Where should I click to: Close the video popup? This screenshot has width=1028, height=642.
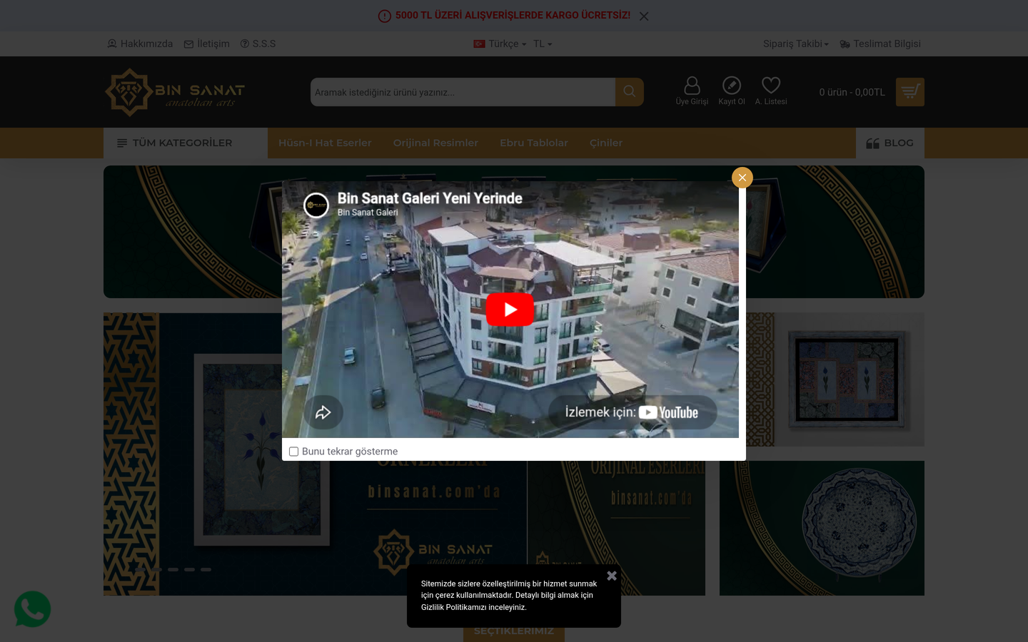coord(742,178)
